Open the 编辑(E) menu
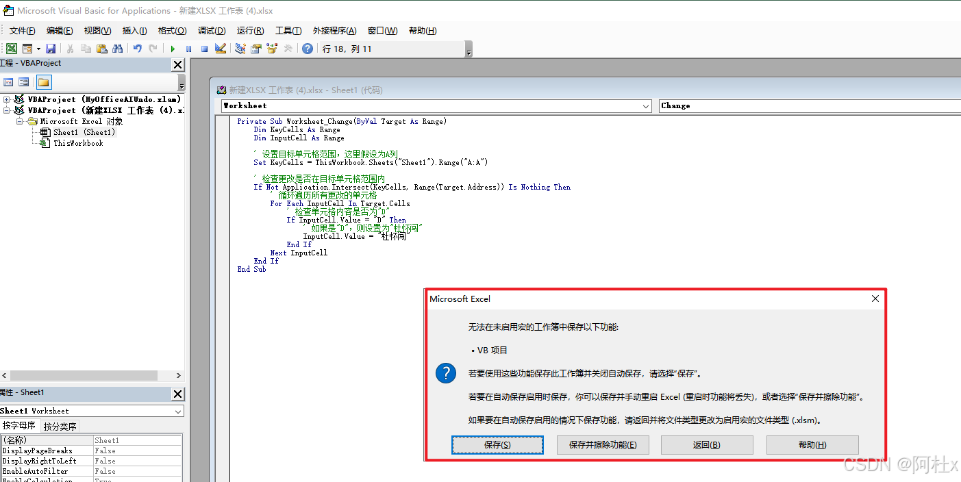This screenshot has height=482, width=961. point(60,30)
